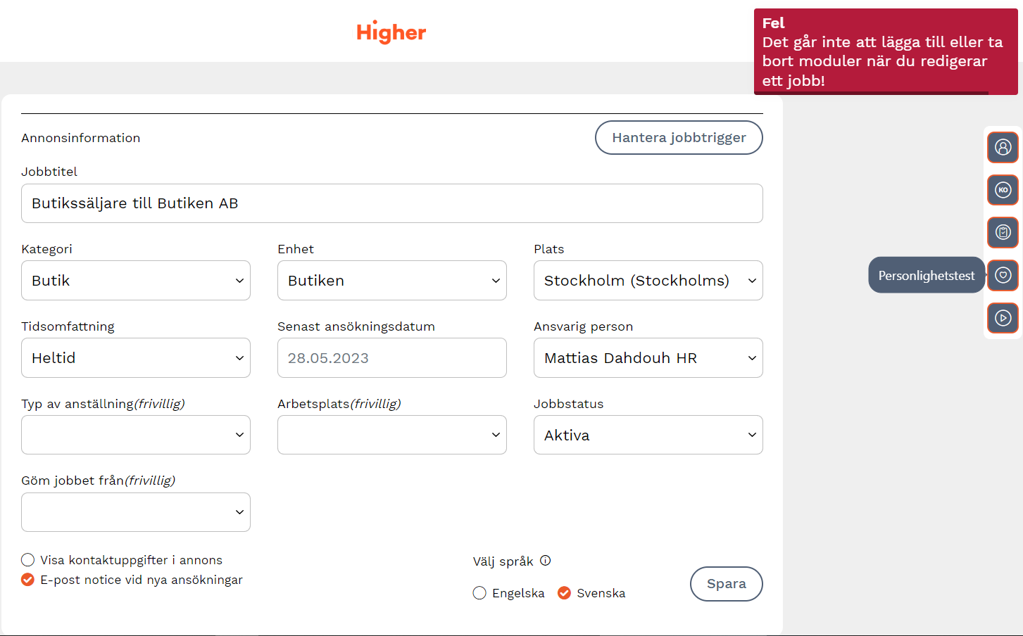Click the clipboard checklist module icon
Screen dimensions: 1023x636
point(1003,232)
